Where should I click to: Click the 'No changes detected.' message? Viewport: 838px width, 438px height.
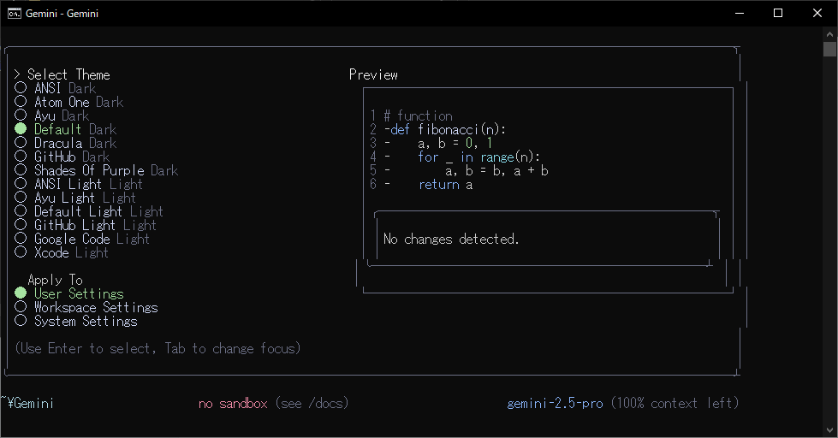[451, 239]
